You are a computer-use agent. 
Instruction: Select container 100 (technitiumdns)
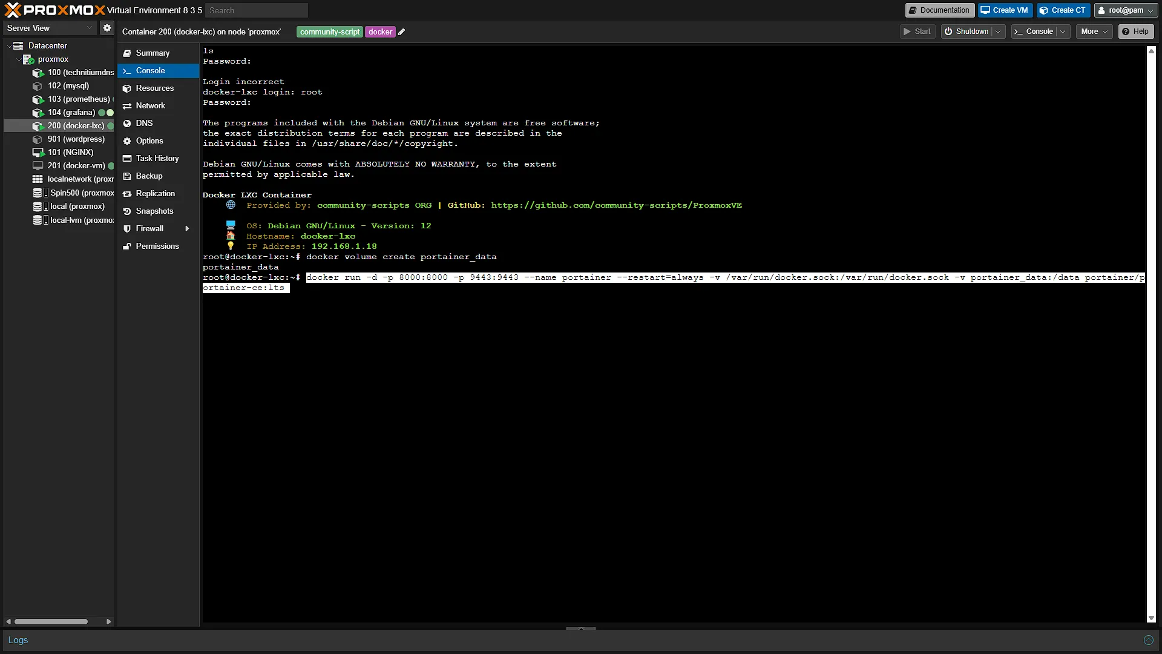pyautogui.click(x=73, y=72)
